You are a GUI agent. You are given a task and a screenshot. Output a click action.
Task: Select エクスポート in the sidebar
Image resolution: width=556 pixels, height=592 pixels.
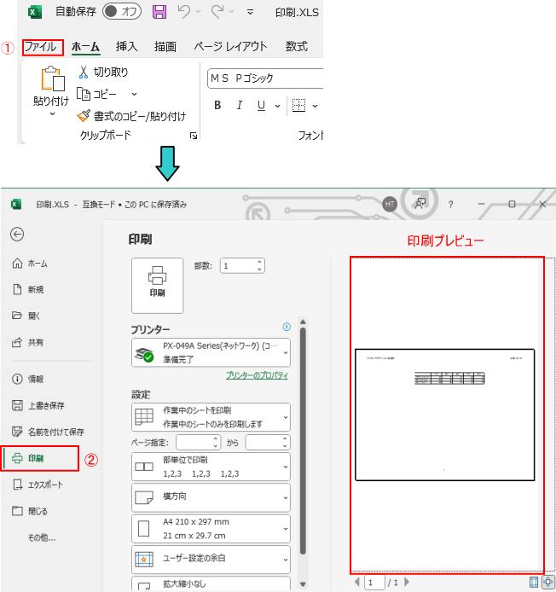tap(38, 485)
